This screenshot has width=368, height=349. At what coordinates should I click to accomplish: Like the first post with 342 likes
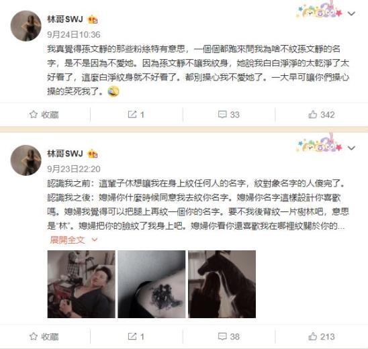(313, 115)
